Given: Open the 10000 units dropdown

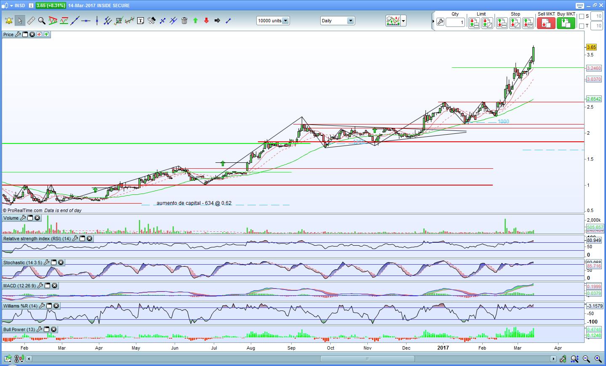Looking at the screenshot, I should coord(285,21).
